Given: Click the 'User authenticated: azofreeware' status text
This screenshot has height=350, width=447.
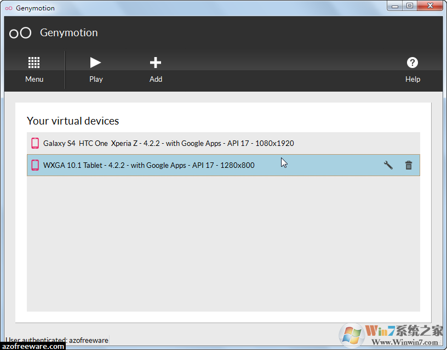Looking at the screenshot, I should coord(57,340).
